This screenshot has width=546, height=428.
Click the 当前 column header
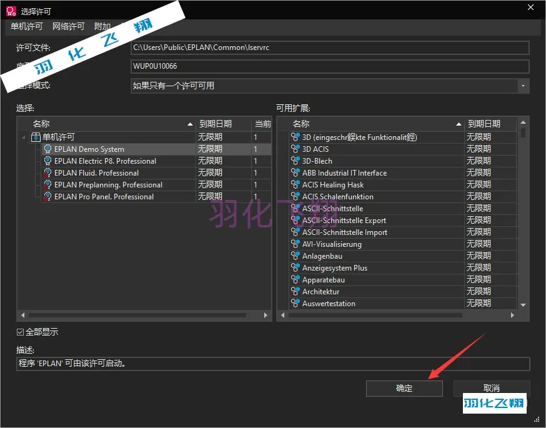tap(262, 124)
